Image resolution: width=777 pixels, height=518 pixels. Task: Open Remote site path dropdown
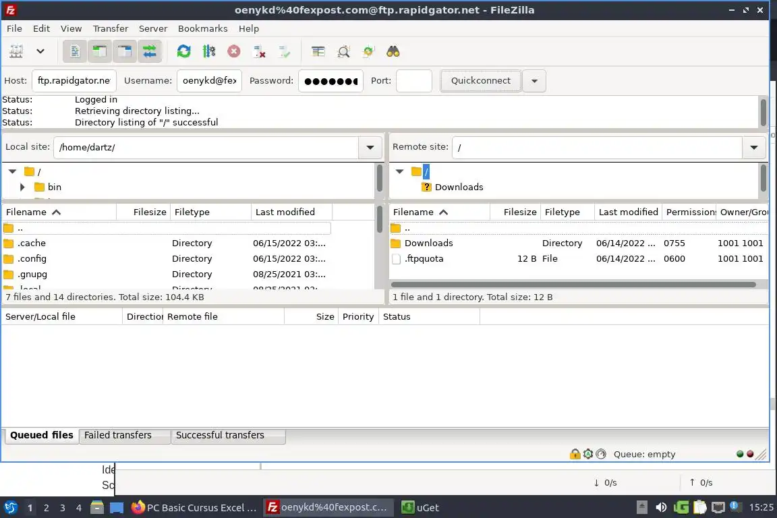(x=753, y=147)
